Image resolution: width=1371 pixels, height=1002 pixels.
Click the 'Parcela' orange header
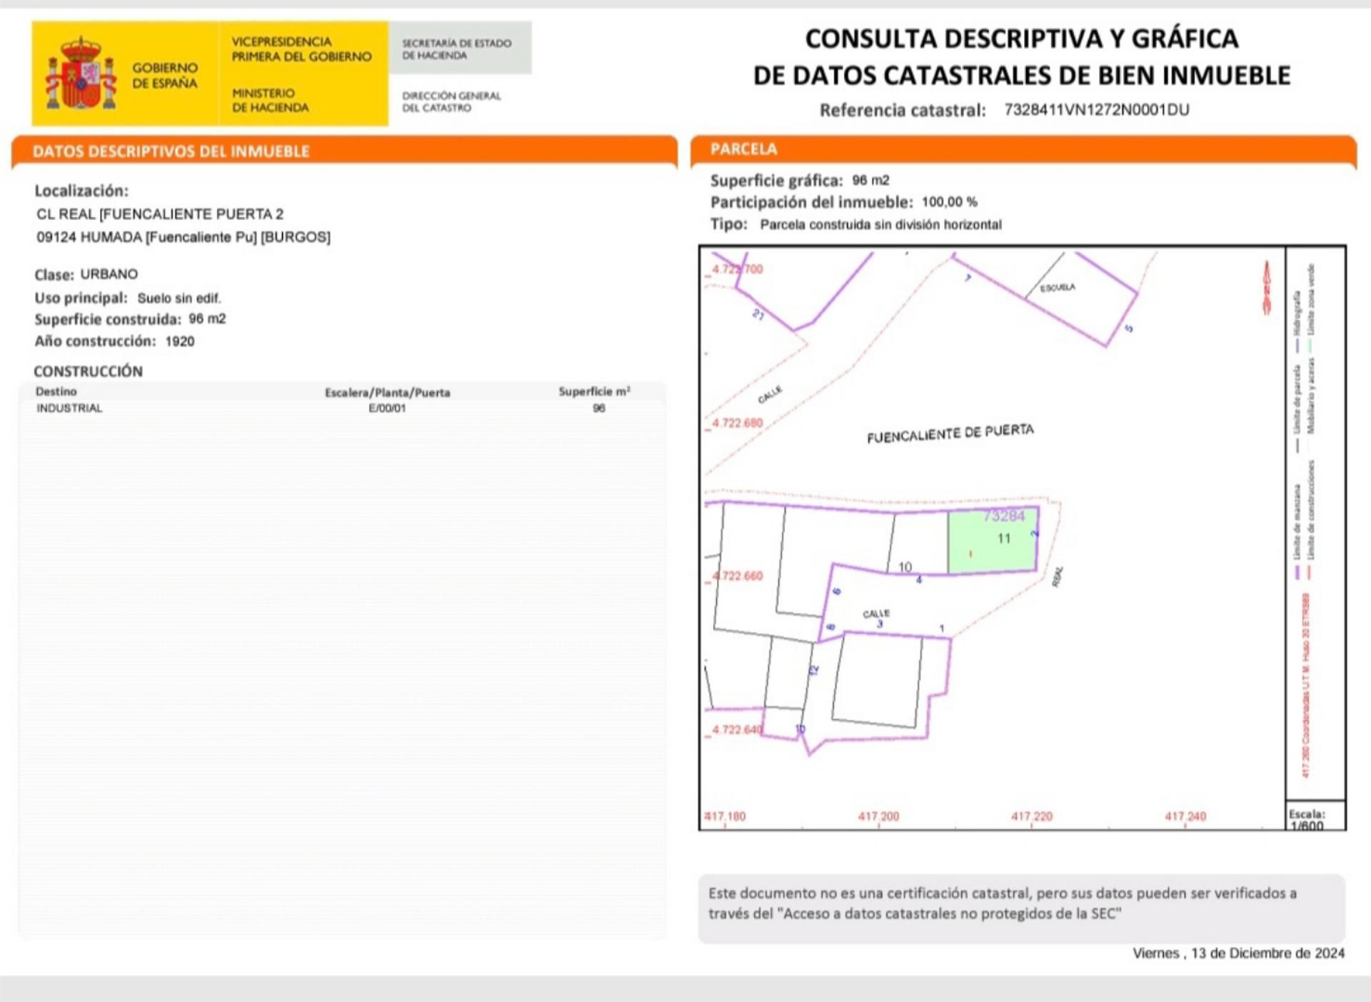[x=1023, y=150]
